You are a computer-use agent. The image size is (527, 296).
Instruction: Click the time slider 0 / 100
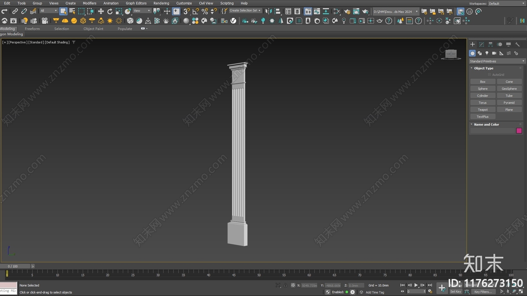[x=15, y=266]
